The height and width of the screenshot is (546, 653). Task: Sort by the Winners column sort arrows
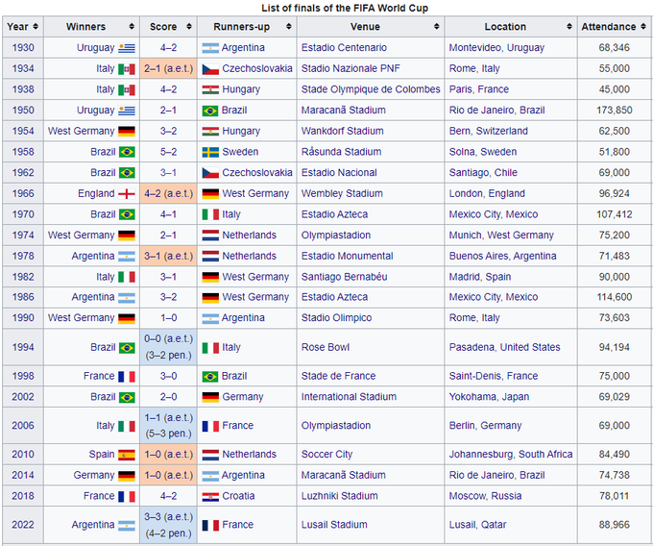[x=130, y=27]
